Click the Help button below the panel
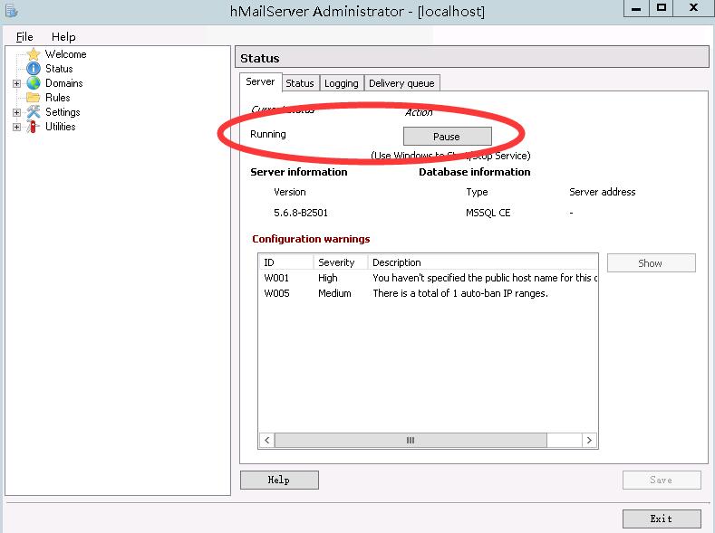715x533 pixels. click(279, 480)
